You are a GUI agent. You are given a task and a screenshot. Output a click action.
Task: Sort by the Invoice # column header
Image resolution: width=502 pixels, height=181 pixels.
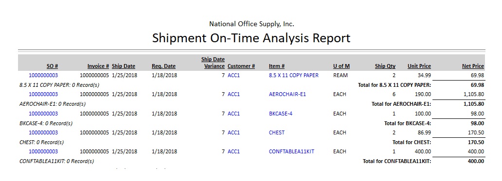coord(98,66)
